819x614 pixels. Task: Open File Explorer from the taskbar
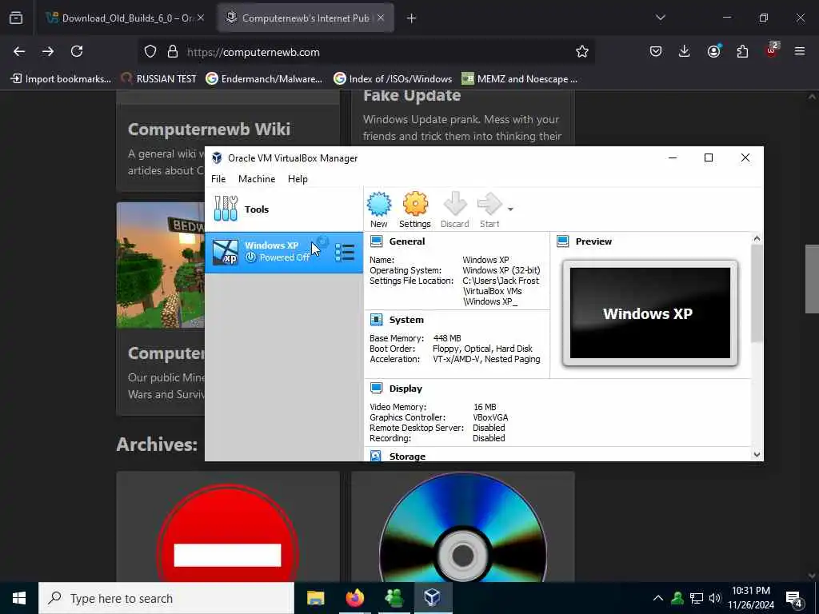[x=315, y=598]
